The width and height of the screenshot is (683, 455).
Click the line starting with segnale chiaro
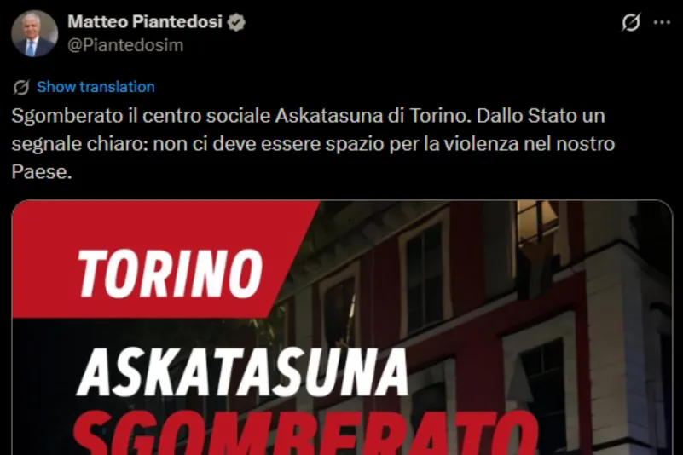(x=313, y=144)
